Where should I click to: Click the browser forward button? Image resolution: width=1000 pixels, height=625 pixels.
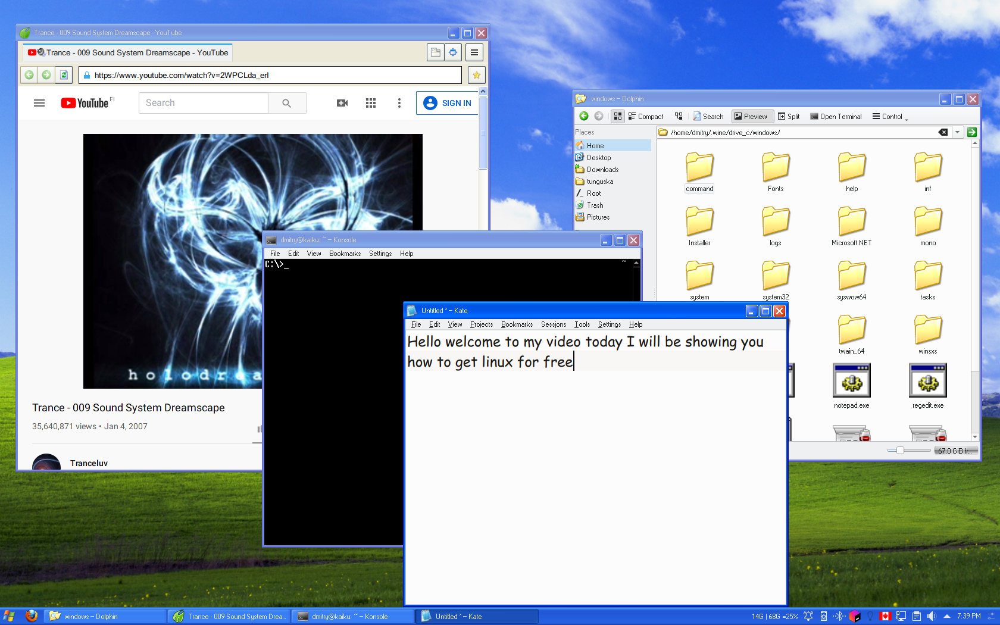[x=46, y=75]
